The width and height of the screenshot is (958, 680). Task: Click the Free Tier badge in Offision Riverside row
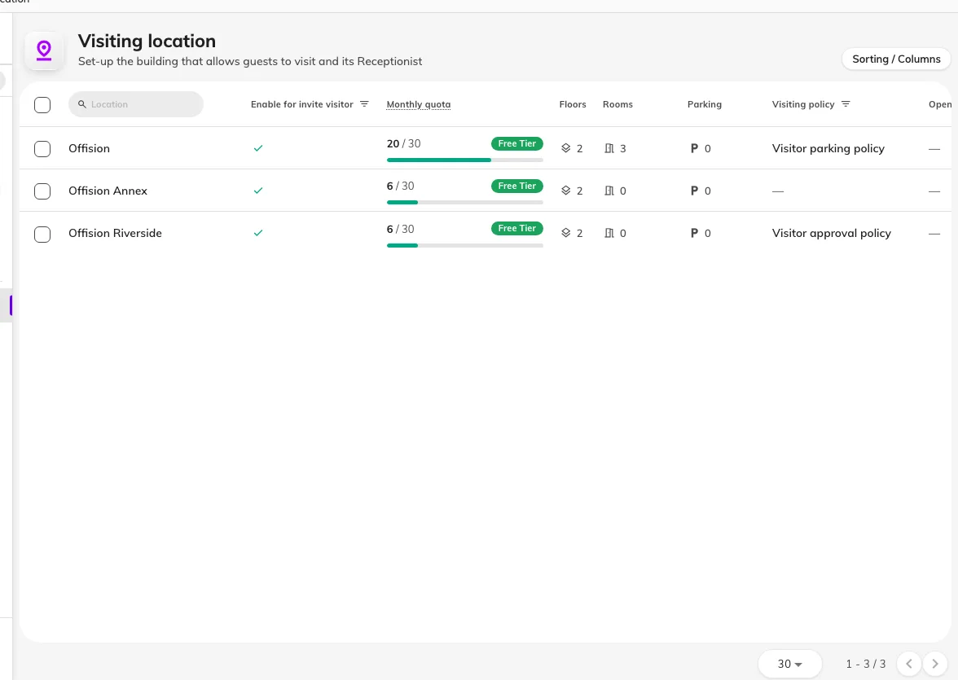tap(516, 229)
